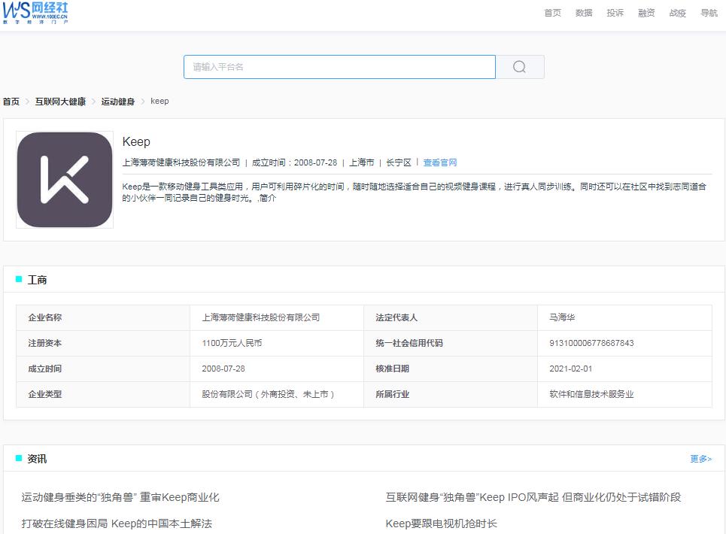Image resolution: width=726 pixels, height=534 pixels.
Task: Select the 首页 item in top navigation
Action: [552, 13]
